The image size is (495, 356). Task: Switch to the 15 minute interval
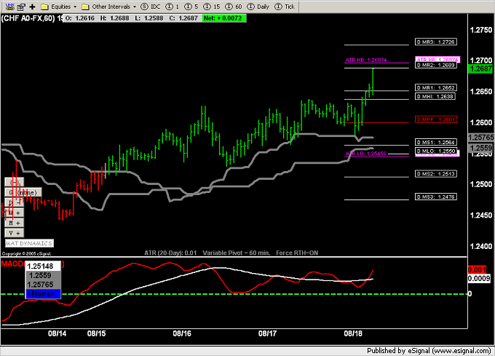pyautogui.click(x=212, y=7)
